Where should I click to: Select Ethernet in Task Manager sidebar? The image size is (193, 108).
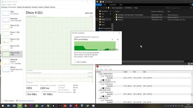[12, 61]
